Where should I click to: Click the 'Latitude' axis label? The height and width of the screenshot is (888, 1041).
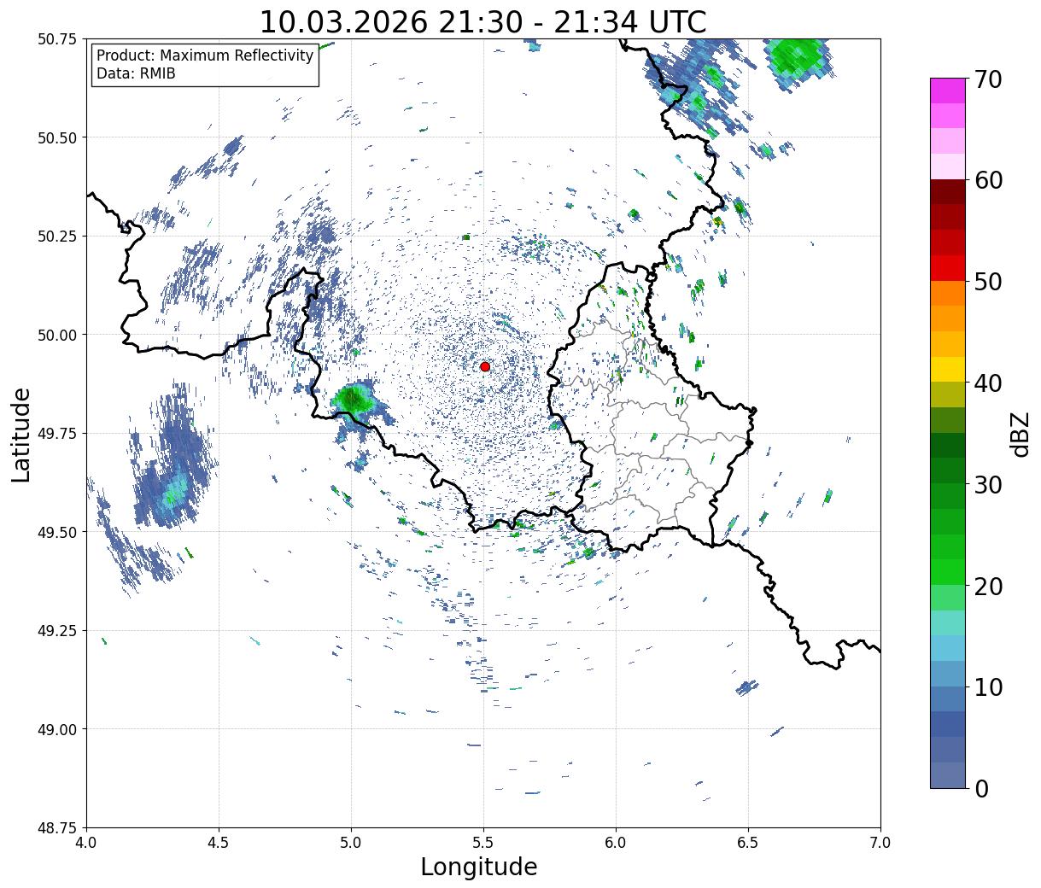click(x=21, y=434)
